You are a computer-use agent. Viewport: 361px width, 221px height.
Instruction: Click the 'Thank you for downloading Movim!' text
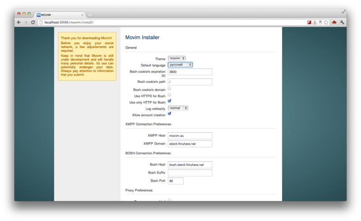point(86,38)
